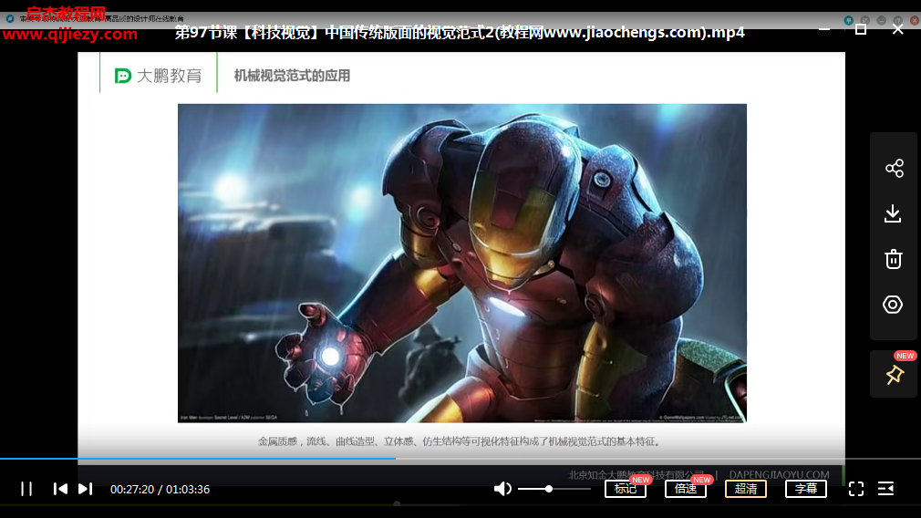Image resolution: width=921 pixels, height=518 pixels.
Task: Pin the player with the NEW pin icon
Action: point(895,375)
